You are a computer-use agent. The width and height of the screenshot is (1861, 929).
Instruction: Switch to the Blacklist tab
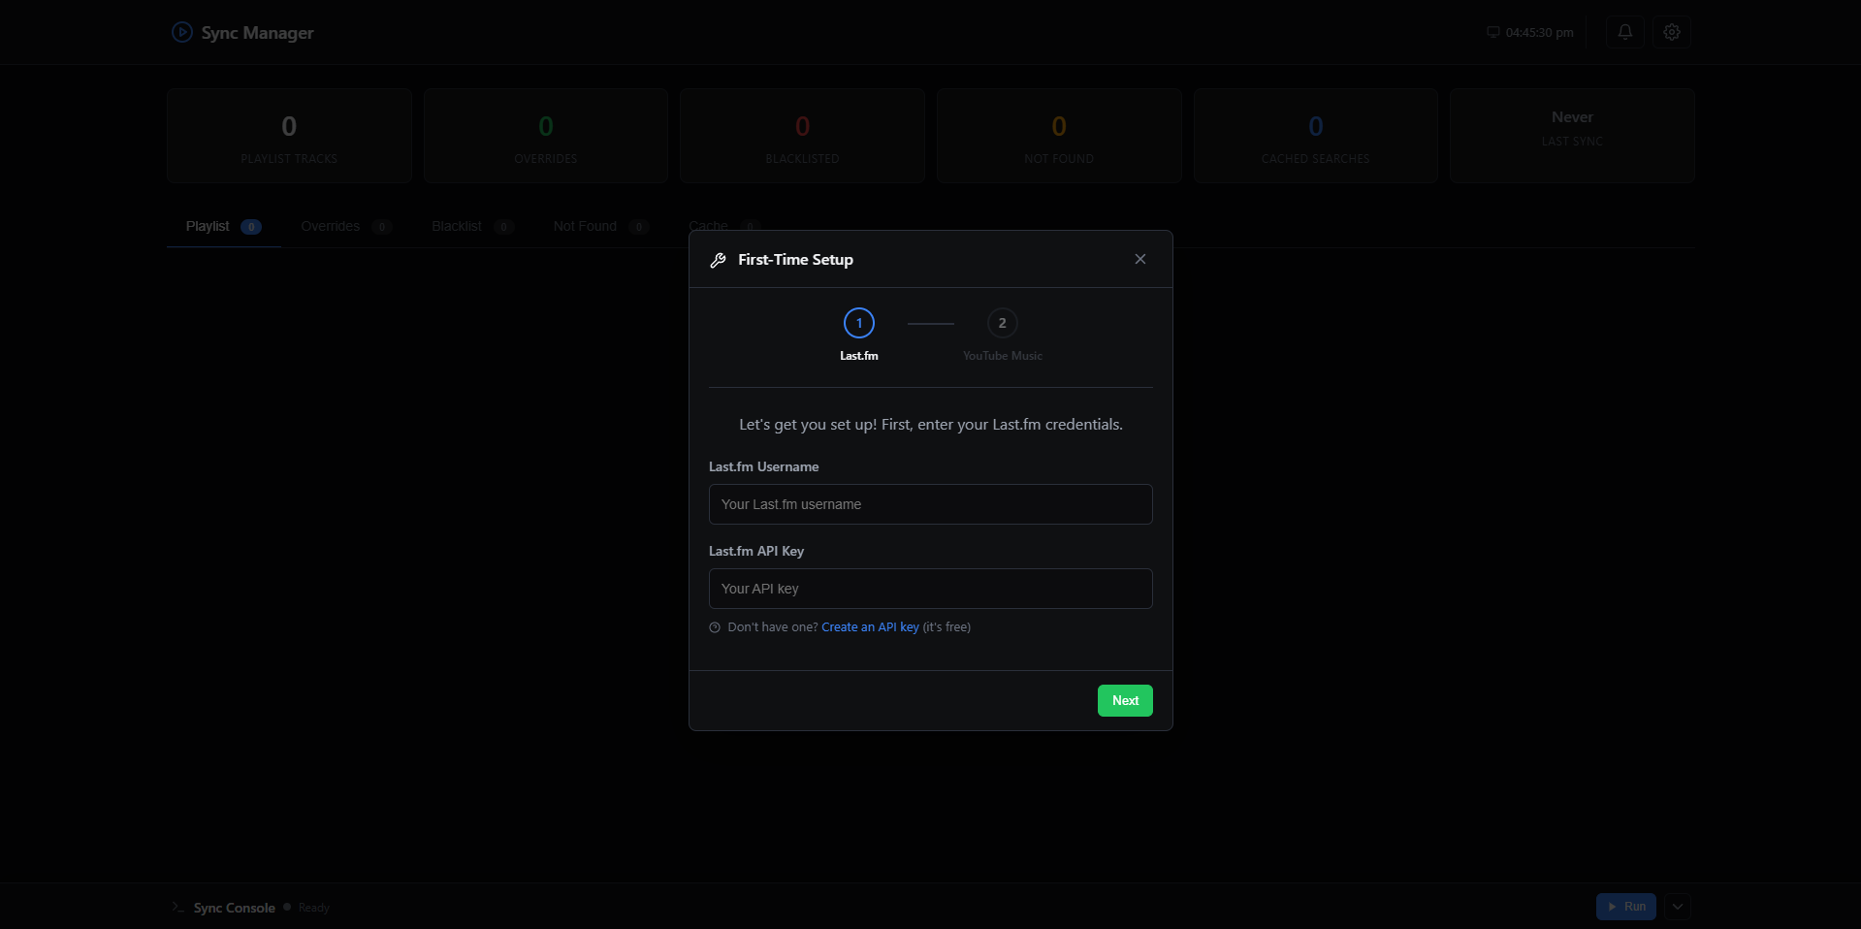456,226
